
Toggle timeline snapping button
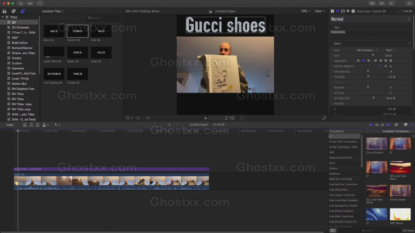[388, 125]
